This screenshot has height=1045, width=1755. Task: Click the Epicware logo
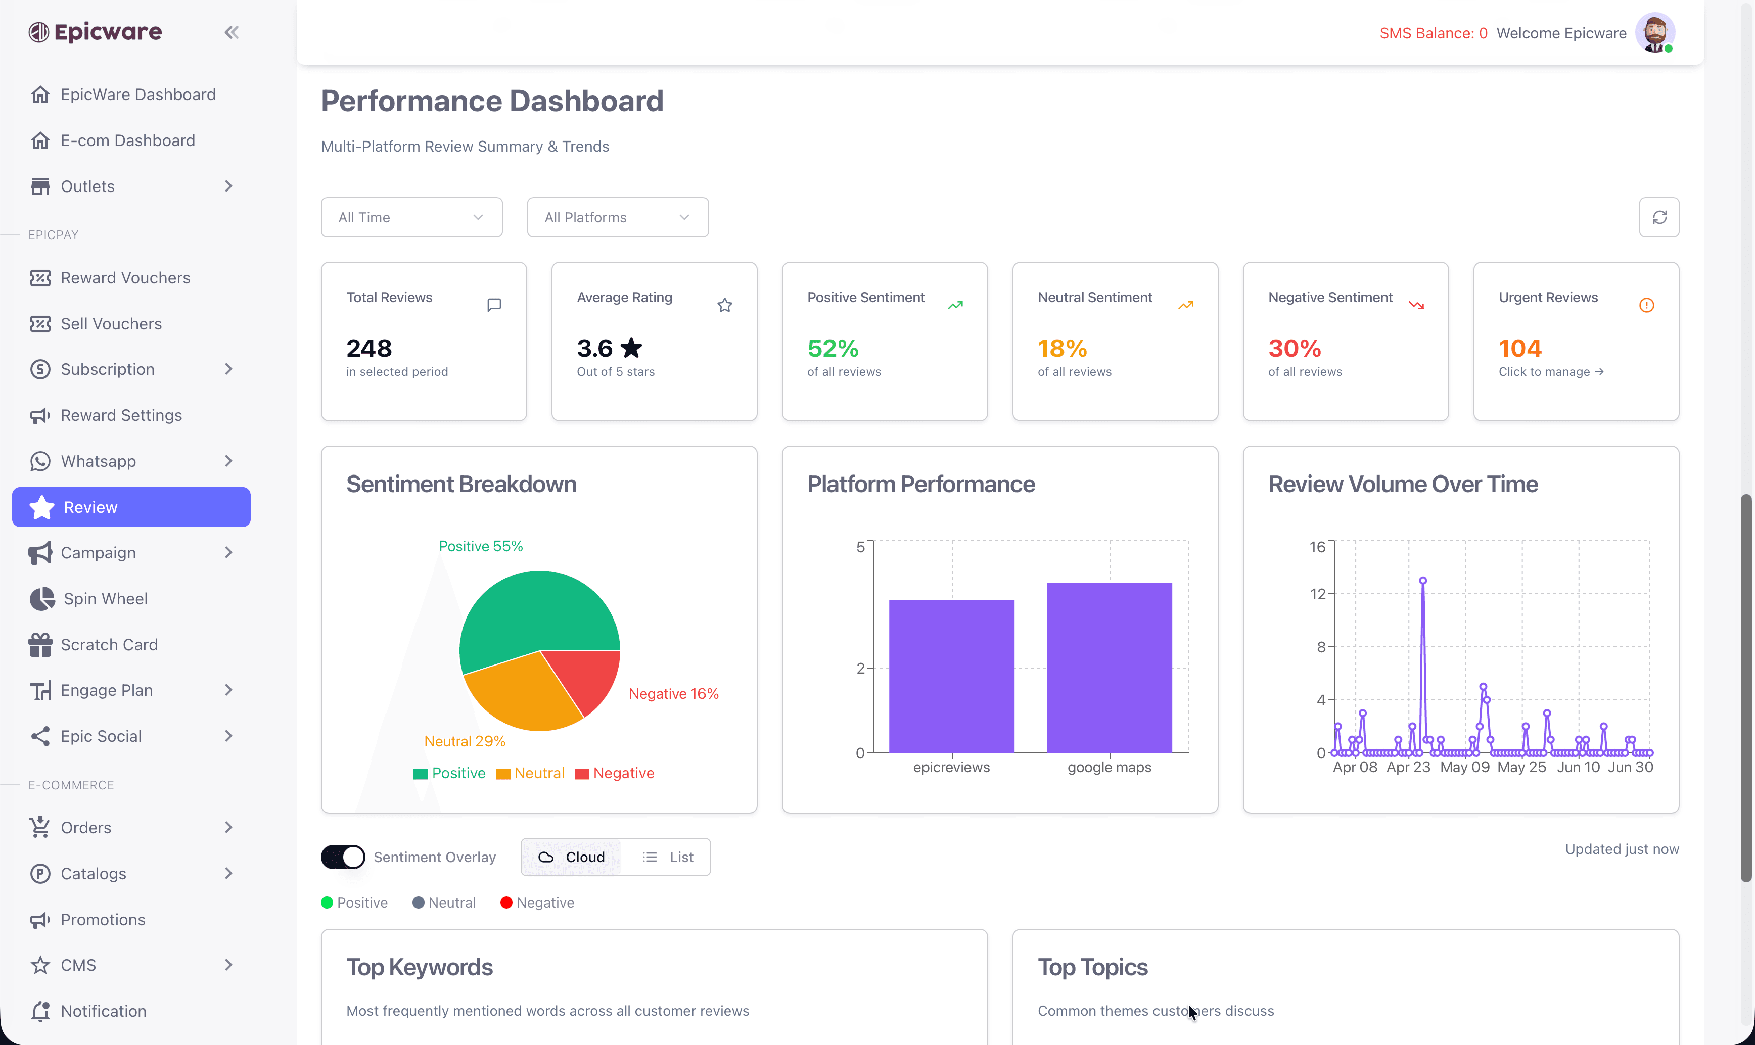(x=95, y=32)
